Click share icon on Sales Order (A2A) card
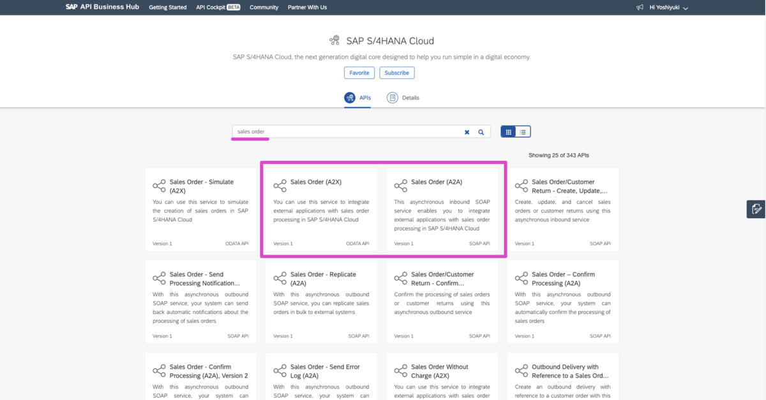This screenshot has width=766, height=400. 401,186
